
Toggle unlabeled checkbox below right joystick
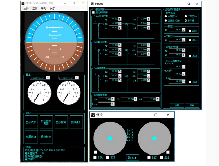pyautogui.click(x=168, y=152)
